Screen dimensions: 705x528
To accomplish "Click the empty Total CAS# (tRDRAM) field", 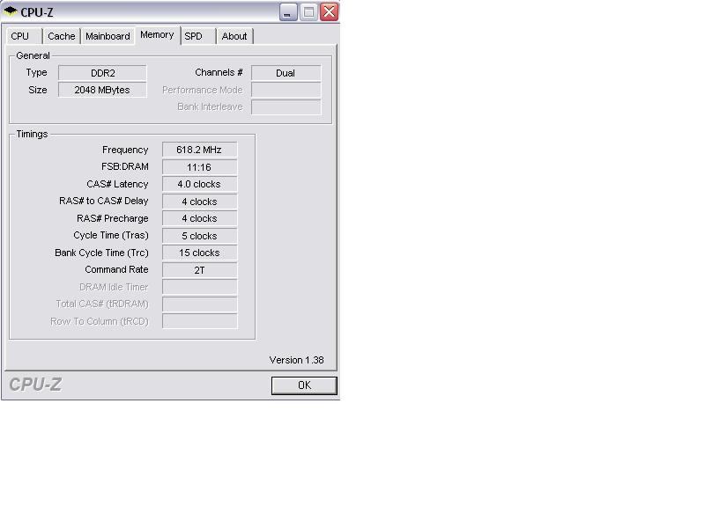I will pyautogui.click(x=199, y=304).
